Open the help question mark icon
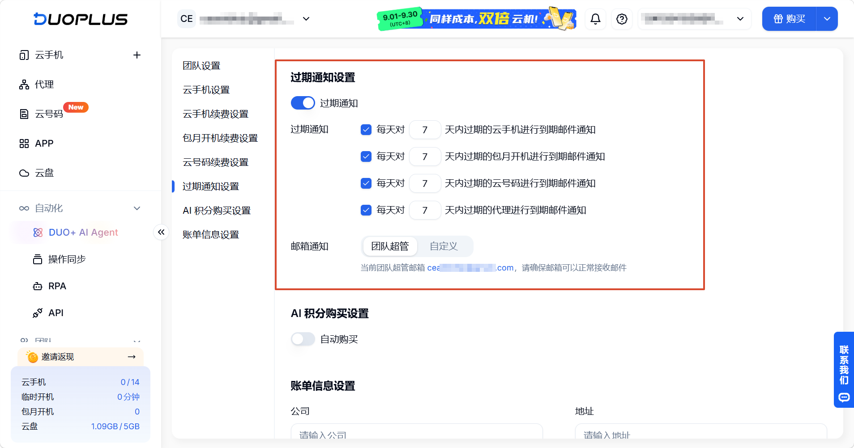Image resolution: width=854 pixels, height=448 pixels. [622, 19]
